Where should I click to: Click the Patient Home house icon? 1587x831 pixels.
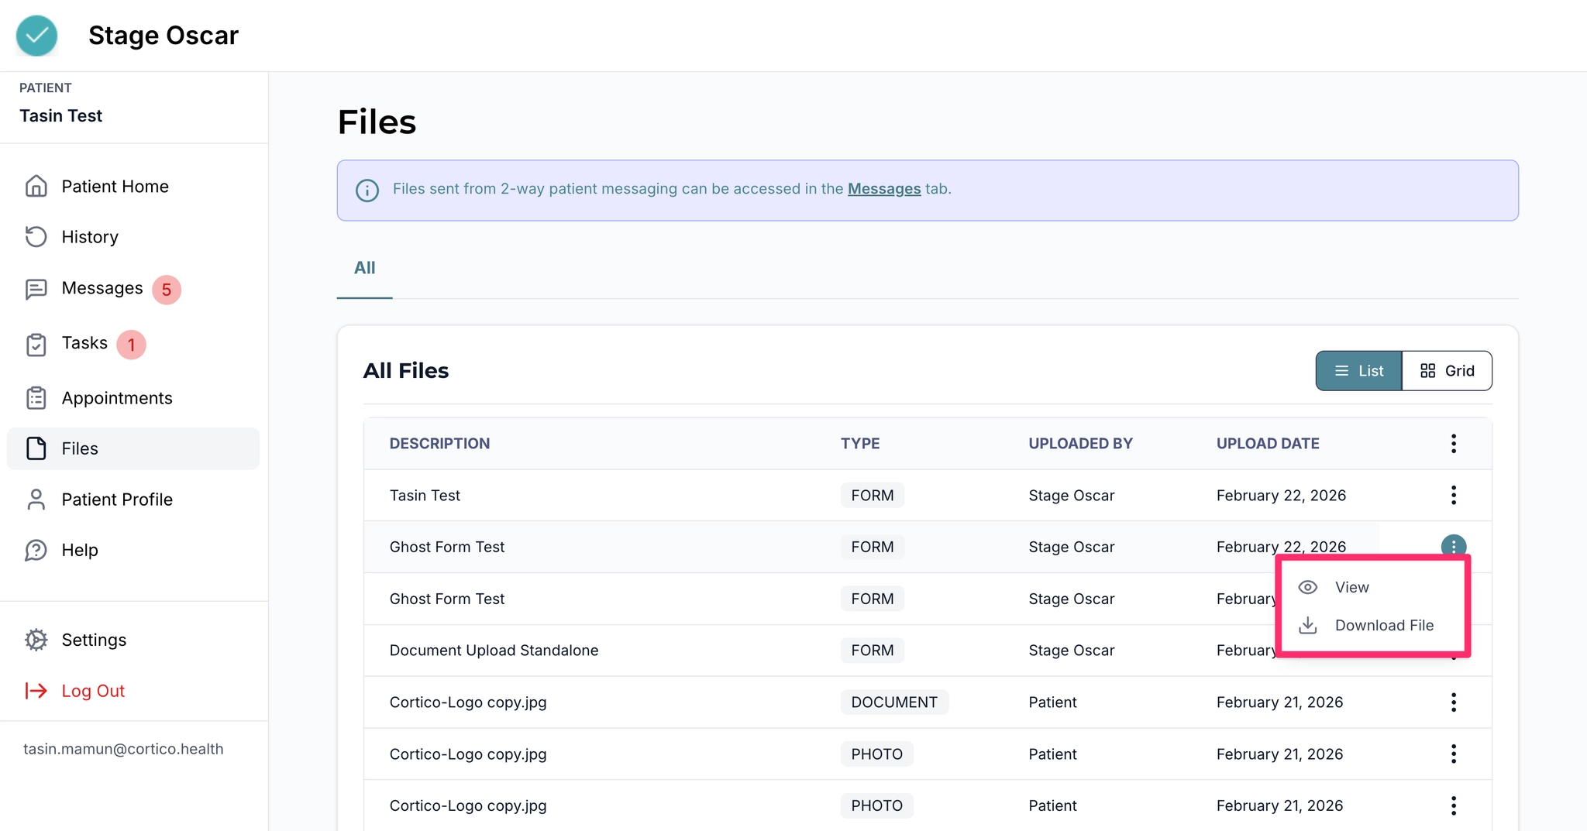coord(36,187)
